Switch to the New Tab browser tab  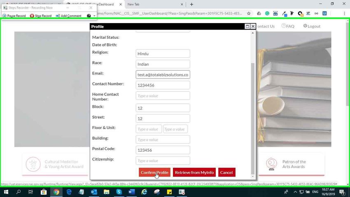(153, 4)
